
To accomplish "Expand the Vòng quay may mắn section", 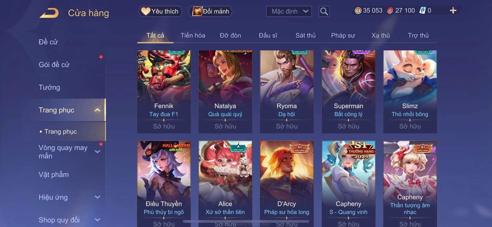I will click(x=97, y=152).
